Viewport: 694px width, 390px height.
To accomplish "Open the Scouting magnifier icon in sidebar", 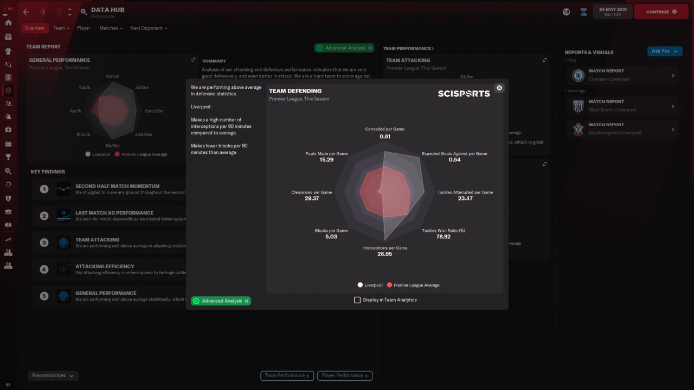I will [8, 171].
